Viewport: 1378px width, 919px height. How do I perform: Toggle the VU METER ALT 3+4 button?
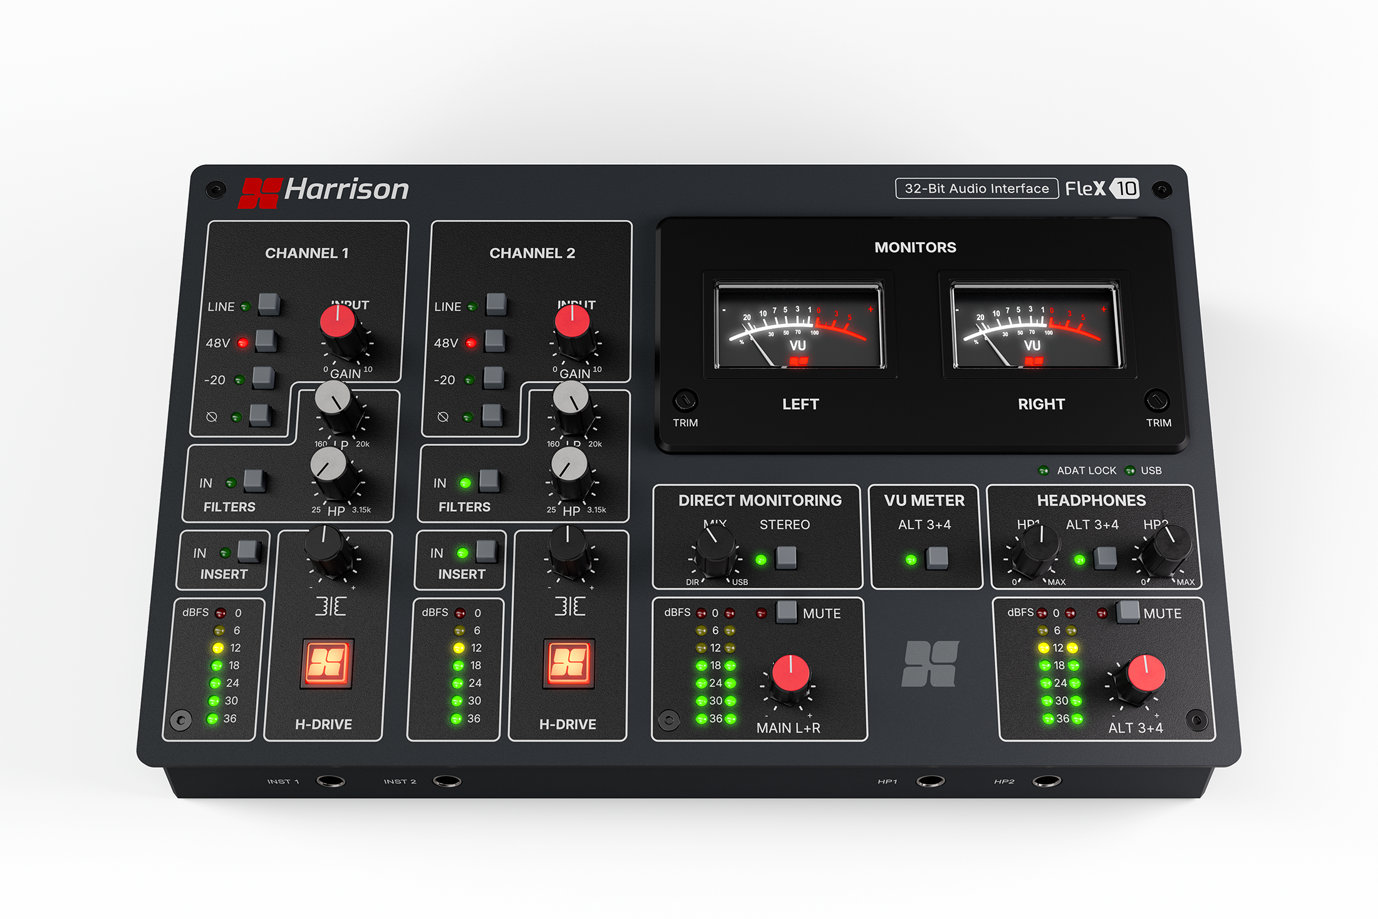[x=937, y=558]
